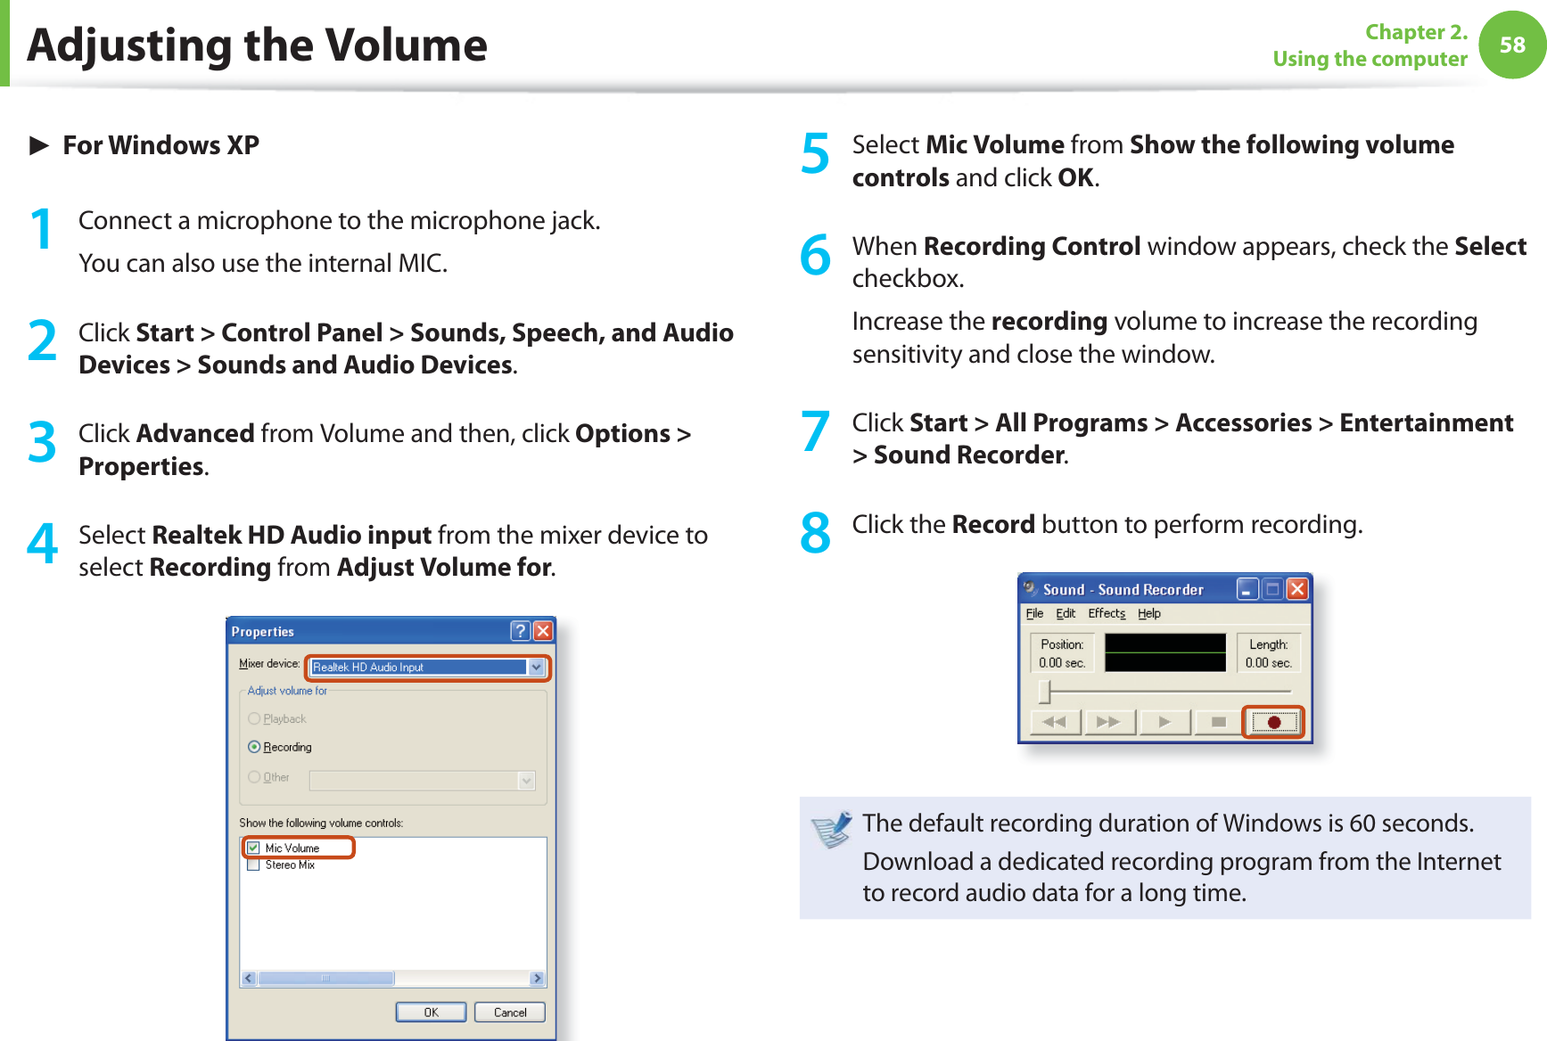Click the Sound Recorder title bar icon
This screenshot has height=1041, width=1547.
point(1031,588)
